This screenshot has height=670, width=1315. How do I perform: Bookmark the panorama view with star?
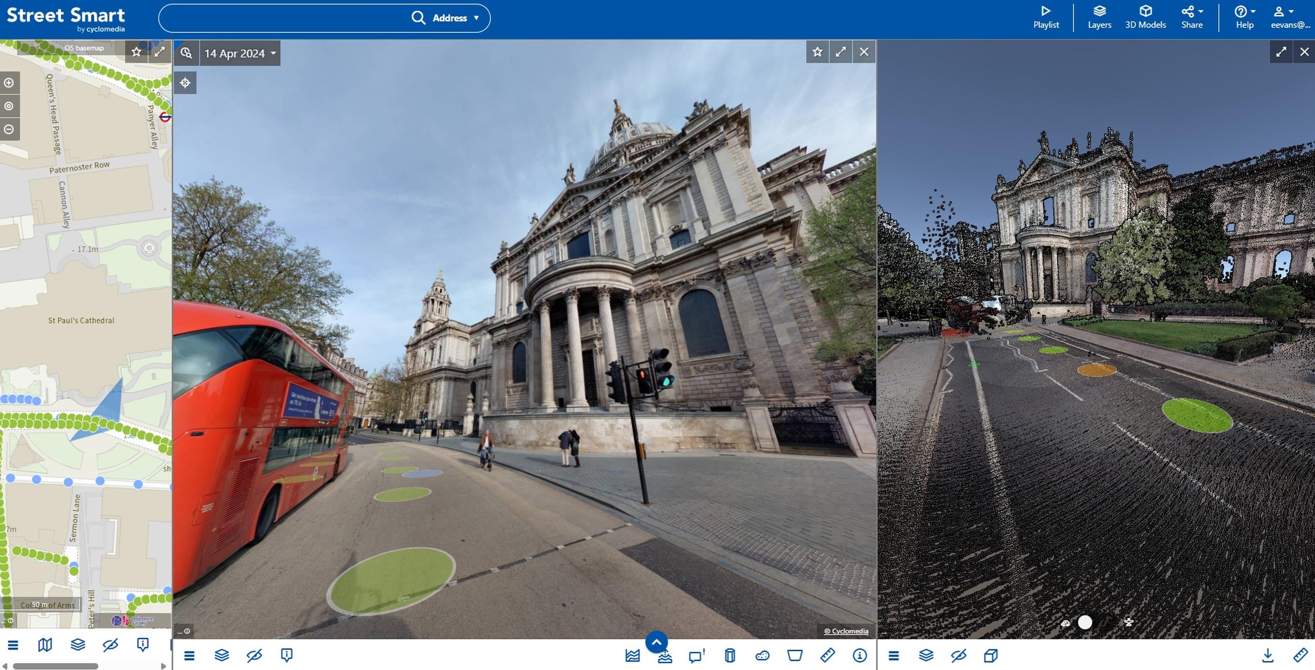(x=817, y=52)
